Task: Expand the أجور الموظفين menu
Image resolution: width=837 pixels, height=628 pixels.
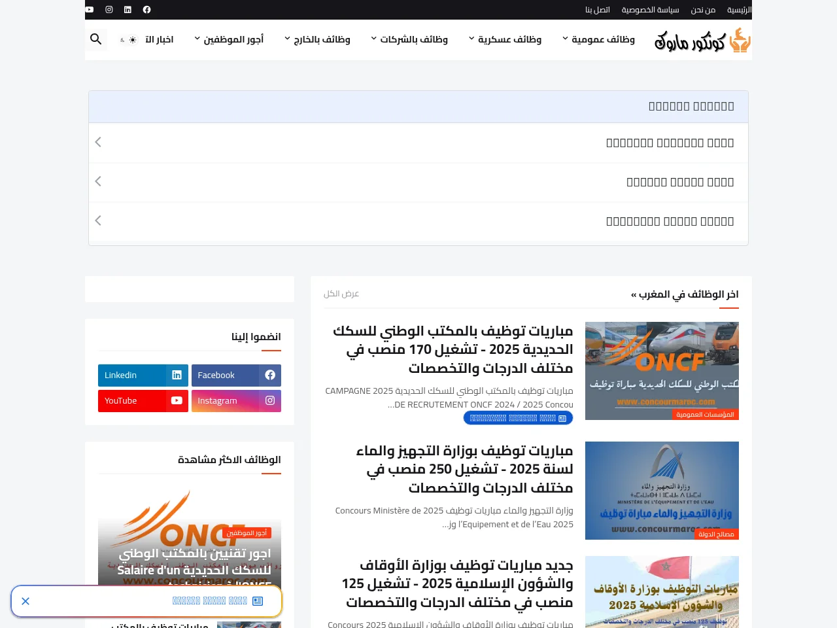Action: tap(229, 39)
